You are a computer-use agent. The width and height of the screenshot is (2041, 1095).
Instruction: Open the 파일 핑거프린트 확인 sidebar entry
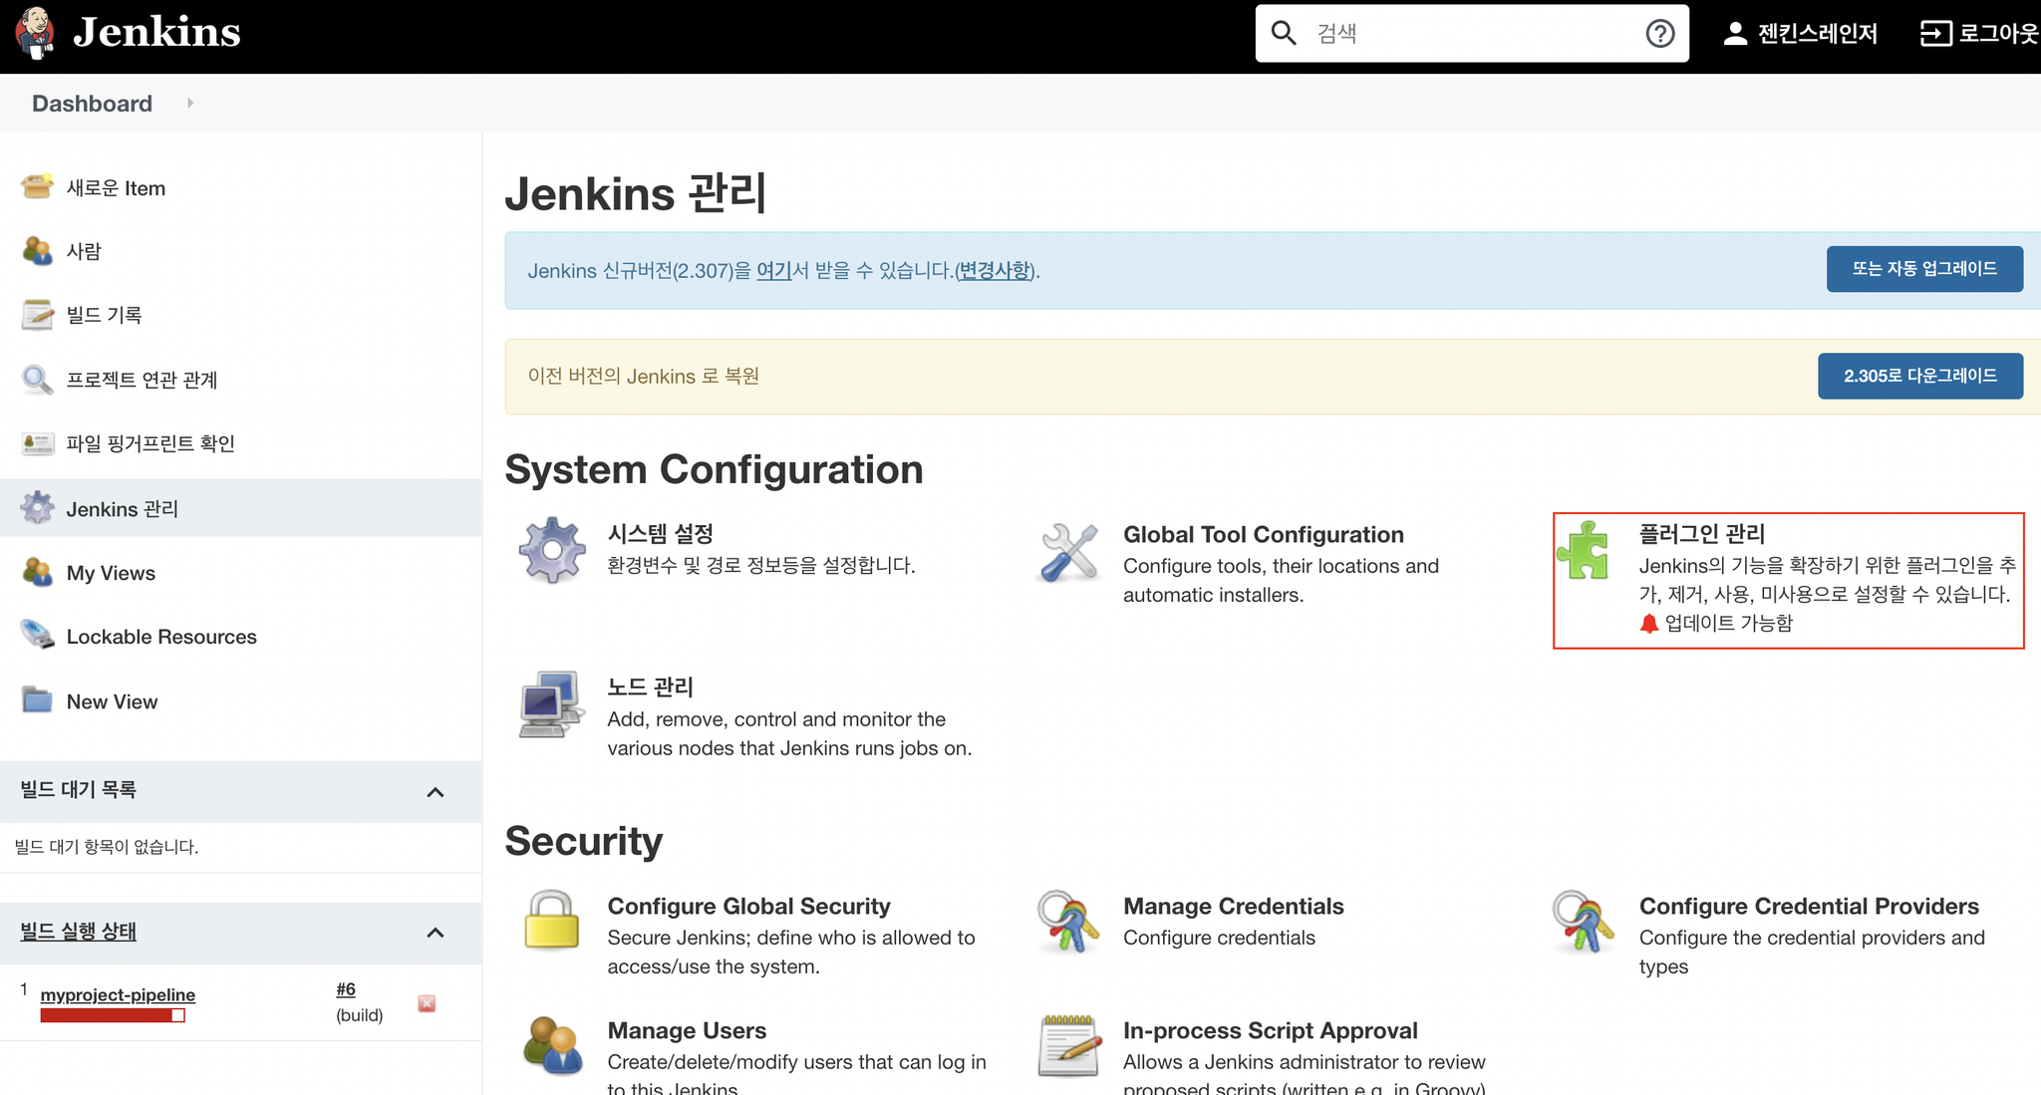[x=150, y=443]
